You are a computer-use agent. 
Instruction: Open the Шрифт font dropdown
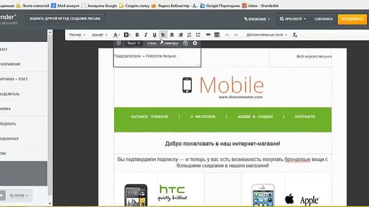click(x=99, y=34)
